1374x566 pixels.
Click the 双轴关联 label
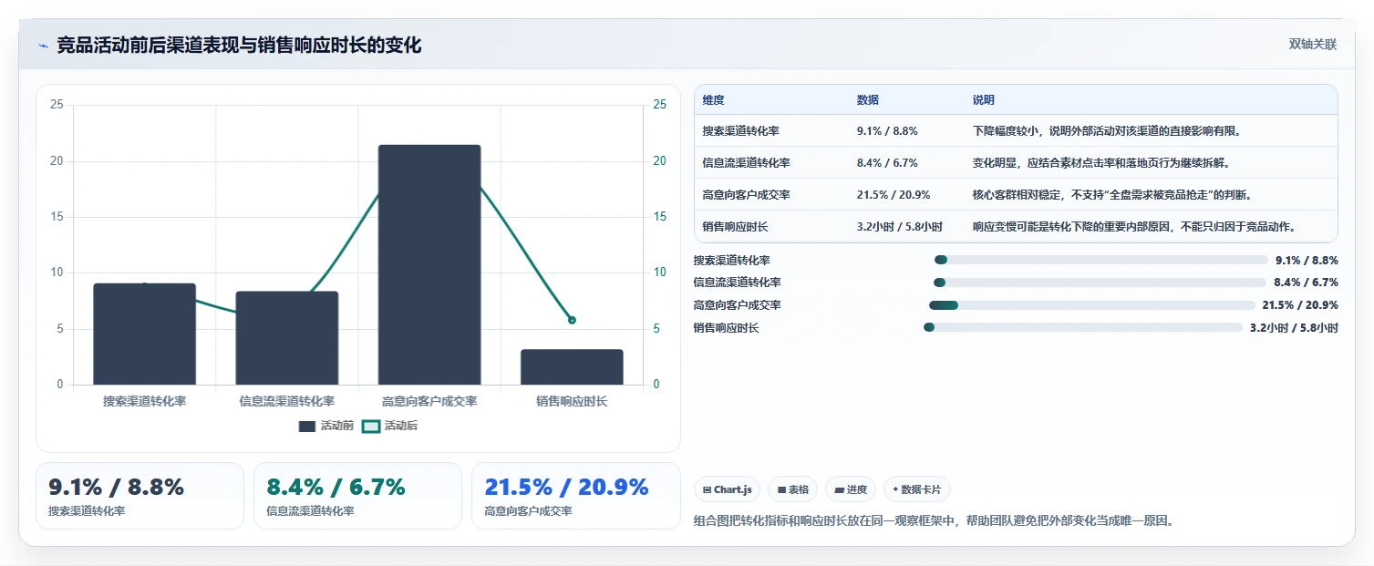pos(1312,45)
